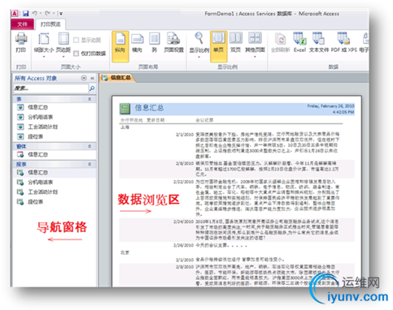
Task: Select the 座位表 table in 表 group
Action: 55,136
